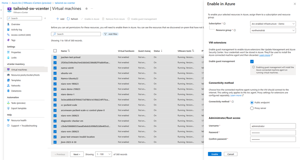Click the Overview icon in sidebar
Image resolution: width=300 pixels, height=160 pixels.
[x=8, y=24]
